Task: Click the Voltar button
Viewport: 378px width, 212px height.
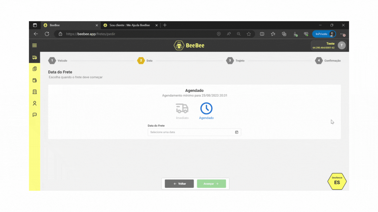Action: 179,184
